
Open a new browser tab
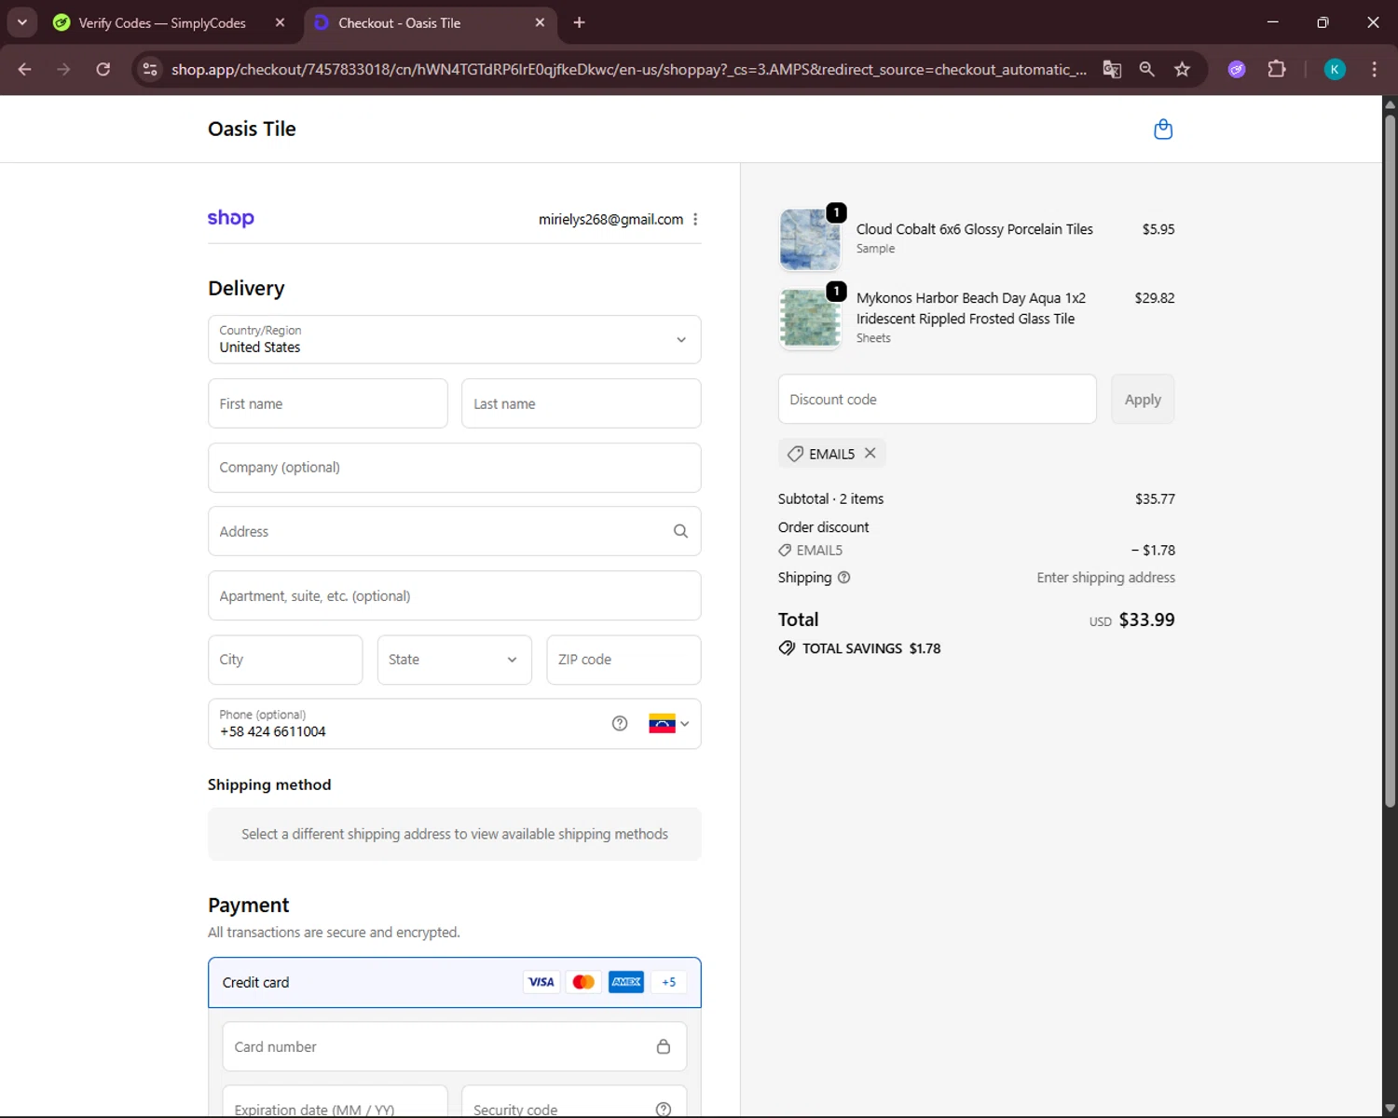click(579, 22)
